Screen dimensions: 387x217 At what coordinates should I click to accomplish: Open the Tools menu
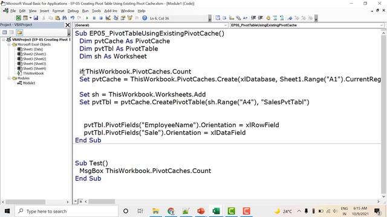pyautogui.click(x=96, y=11)
